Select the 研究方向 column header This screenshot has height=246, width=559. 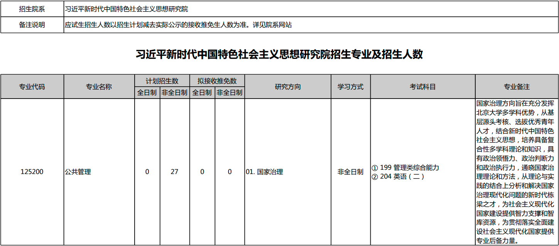(287, 87)
